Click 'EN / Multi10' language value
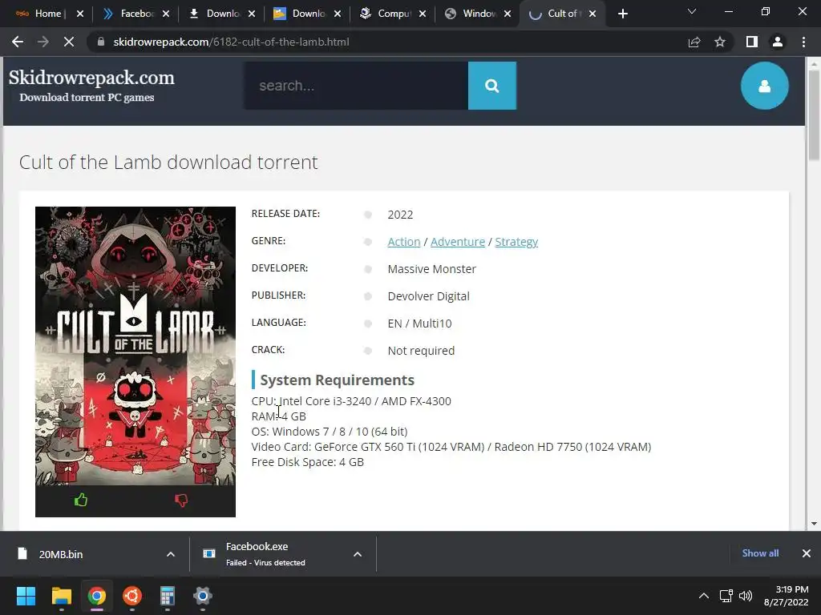This screenshot has width=821, height=615. point(419,324)
